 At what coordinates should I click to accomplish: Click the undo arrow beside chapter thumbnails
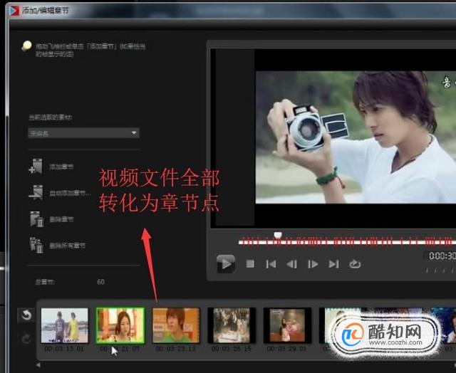[x=26, y=315]
